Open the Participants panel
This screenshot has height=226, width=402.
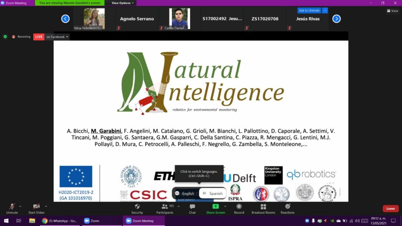tap(165, 207)
